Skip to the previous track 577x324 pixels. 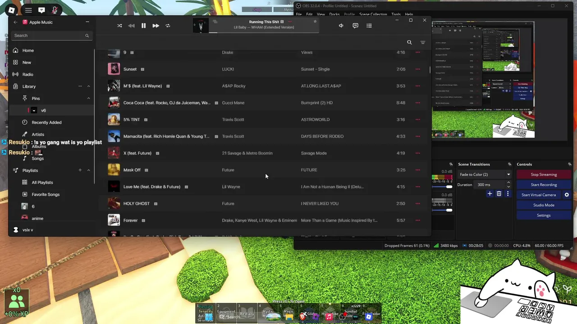pyautogui.click(x=131, y=26)
